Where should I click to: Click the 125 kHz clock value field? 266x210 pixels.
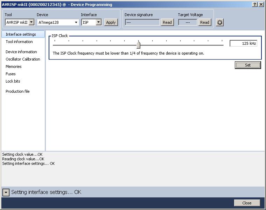click(243, 43)
